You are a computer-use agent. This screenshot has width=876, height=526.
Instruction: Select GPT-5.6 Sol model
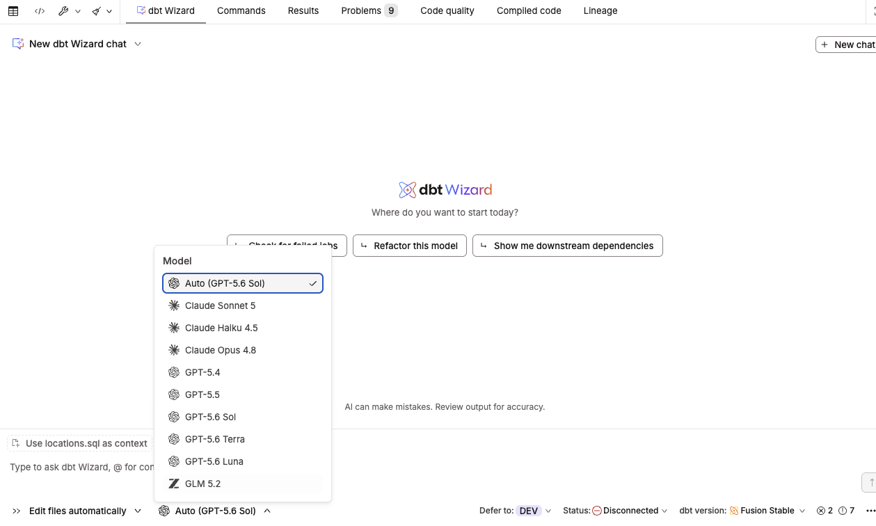pyautogui.click(x=243, y=417)
